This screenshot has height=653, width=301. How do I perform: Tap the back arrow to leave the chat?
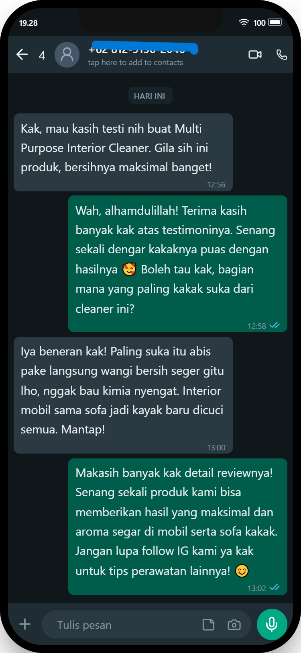pos(22,54)
